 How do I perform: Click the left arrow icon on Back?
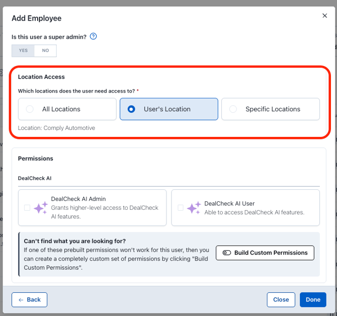pyautogui.click(x=21, y=299)
